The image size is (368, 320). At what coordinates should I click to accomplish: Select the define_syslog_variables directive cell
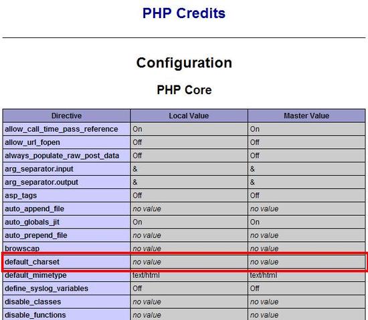pyautogui.click(x=66, y=289)
